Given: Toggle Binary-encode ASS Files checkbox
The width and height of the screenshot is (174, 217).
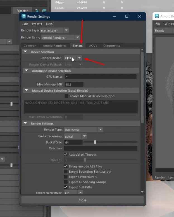Looking at the screenshot, I should (x=66, y=166).
